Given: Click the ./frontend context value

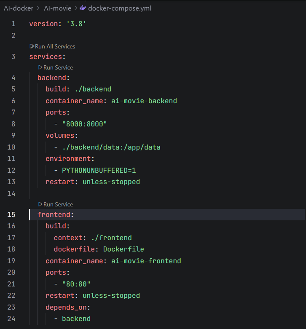Looking at the screenshot, I should [x=111, y=238].
